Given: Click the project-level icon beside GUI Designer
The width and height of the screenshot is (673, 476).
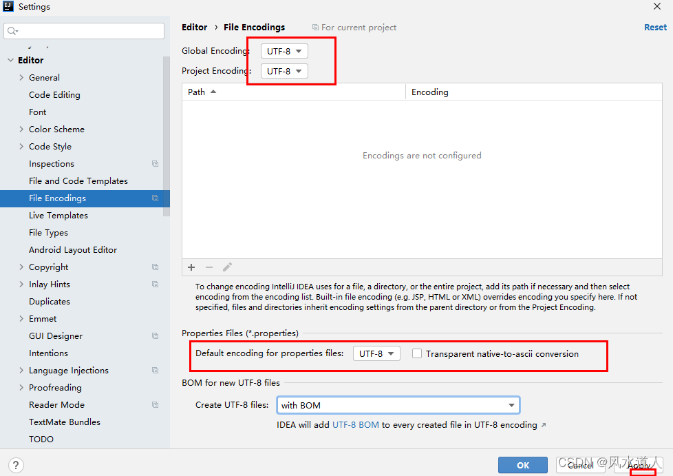Looking at the screenshot, I should click(155, 335).
